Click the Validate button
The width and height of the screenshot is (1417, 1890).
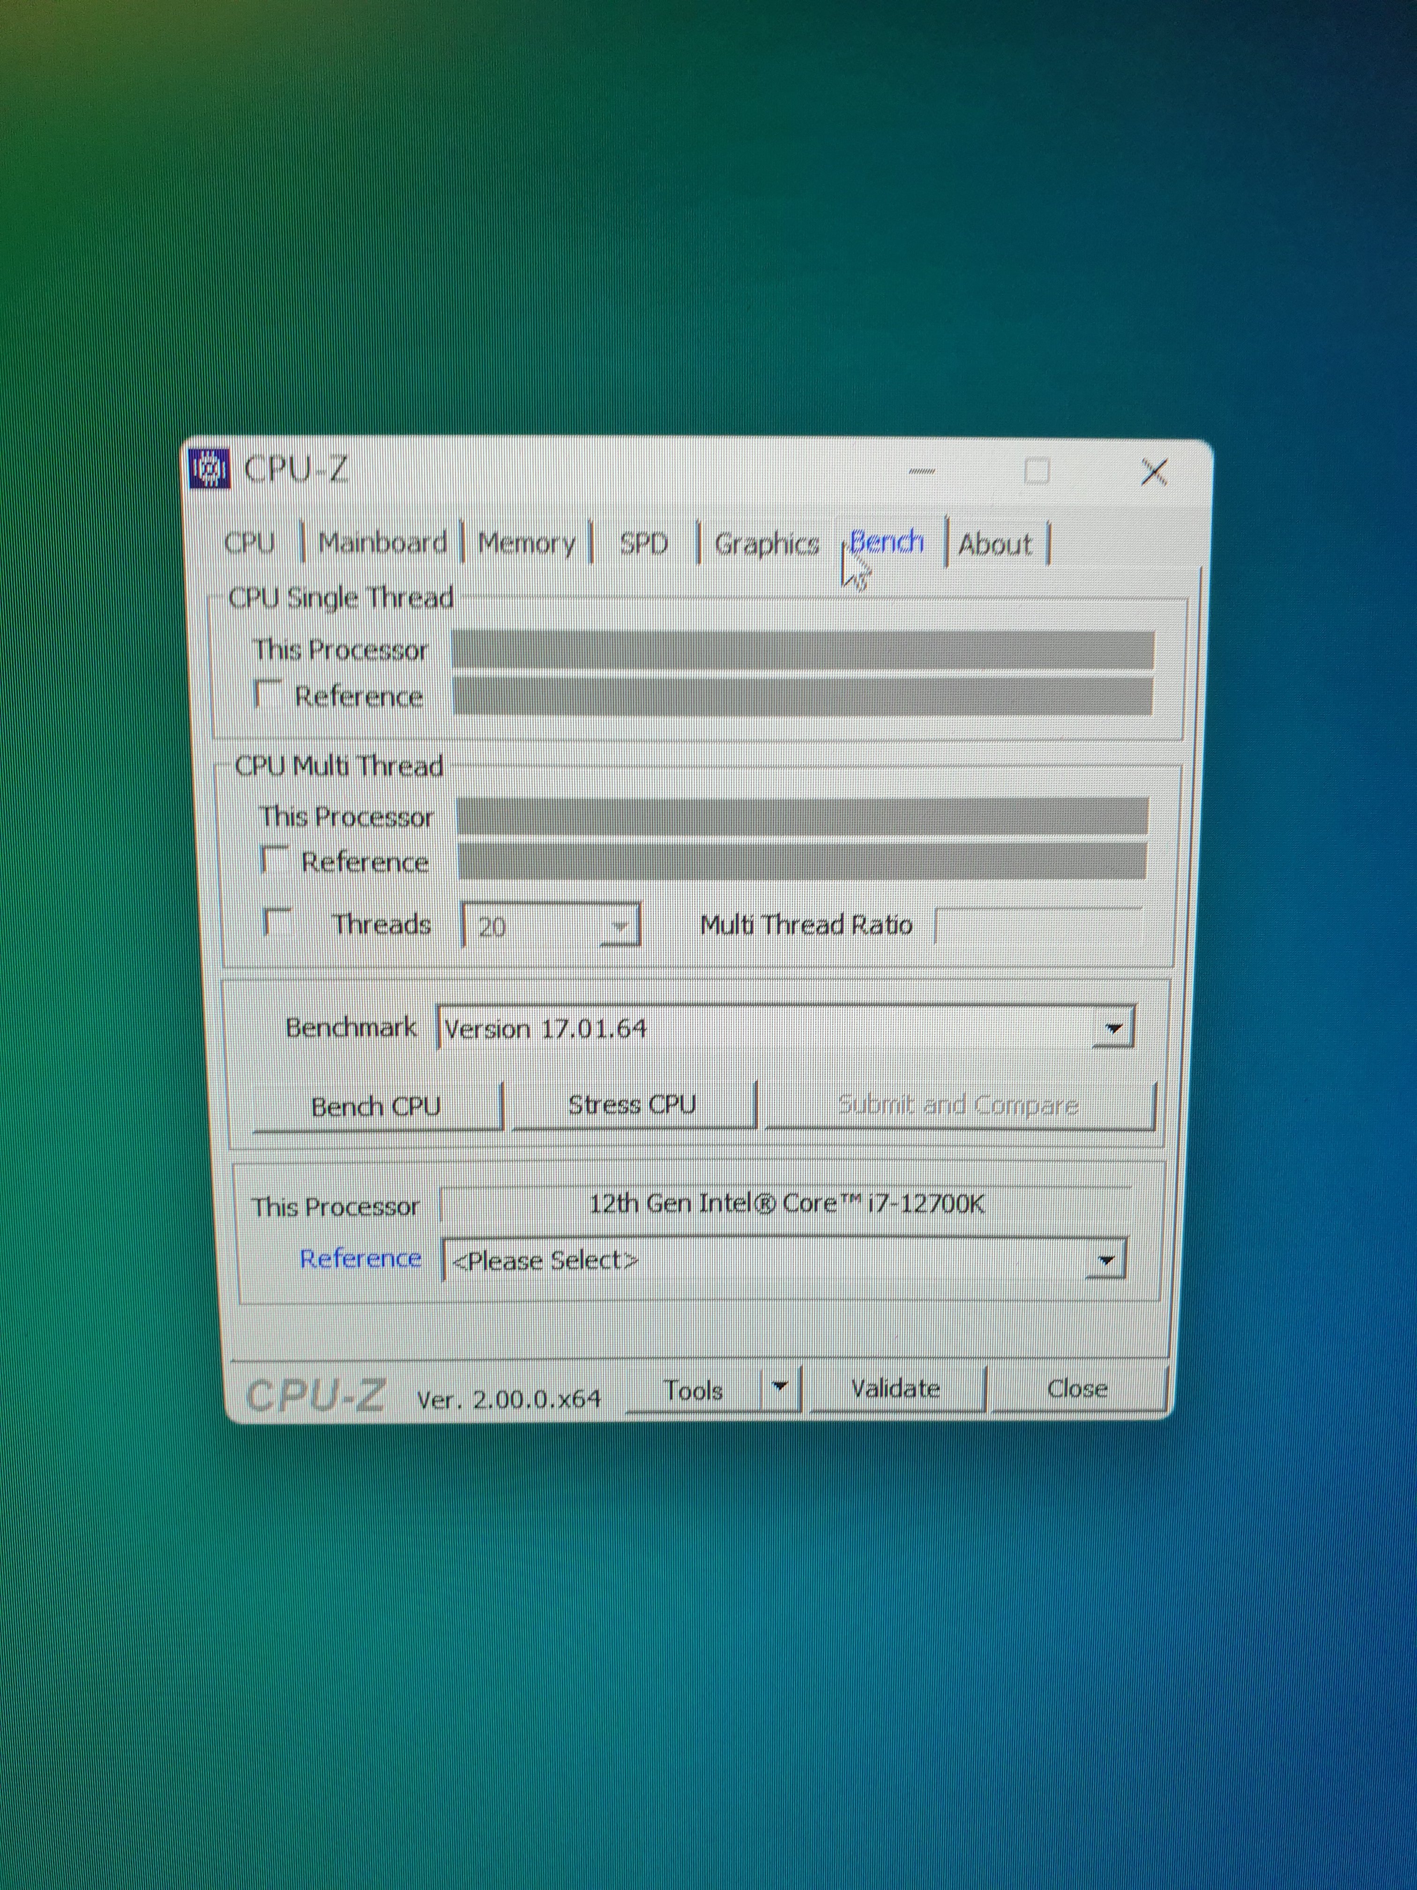[895, 1389]
